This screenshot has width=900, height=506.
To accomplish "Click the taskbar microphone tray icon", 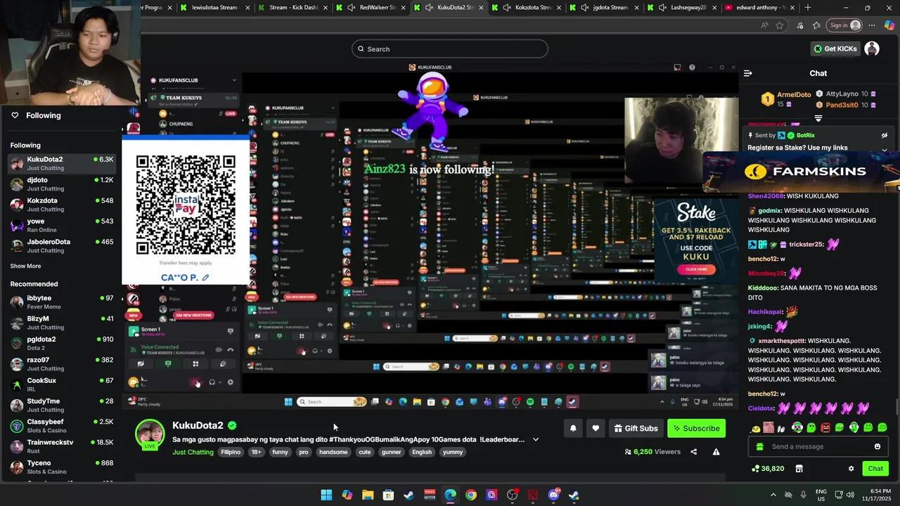I will [804, 495].
